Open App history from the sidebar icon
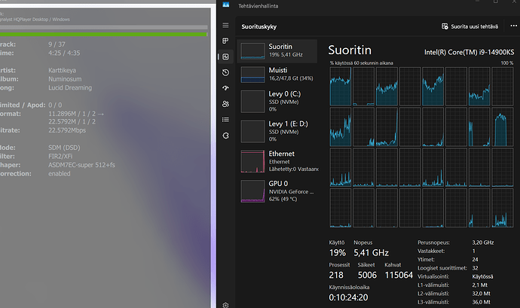This screenshot has width=520, height=308. pos(225,72)
